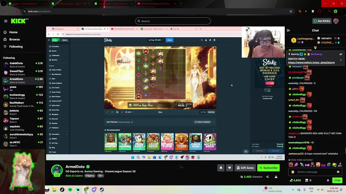Open the RedWalkerr channel
This screenshot has width=346, height=194.
23,104
